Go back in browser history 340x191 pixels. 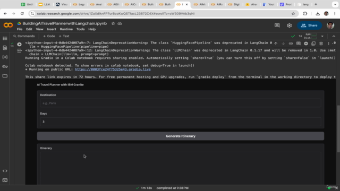click(5, 13)
